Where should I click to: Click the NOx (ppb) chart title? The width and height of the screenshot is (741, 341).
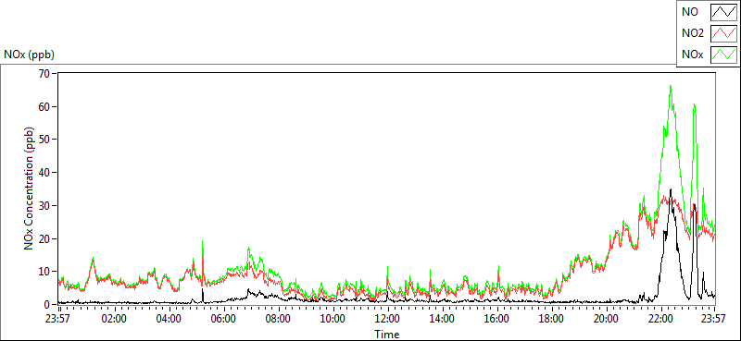[x=29, y=55]
